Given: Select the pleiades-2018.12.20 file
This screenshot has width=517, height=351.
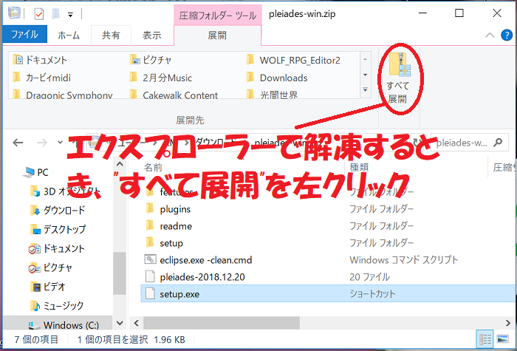Looking at the screenshot, I should tap(202, 277).
